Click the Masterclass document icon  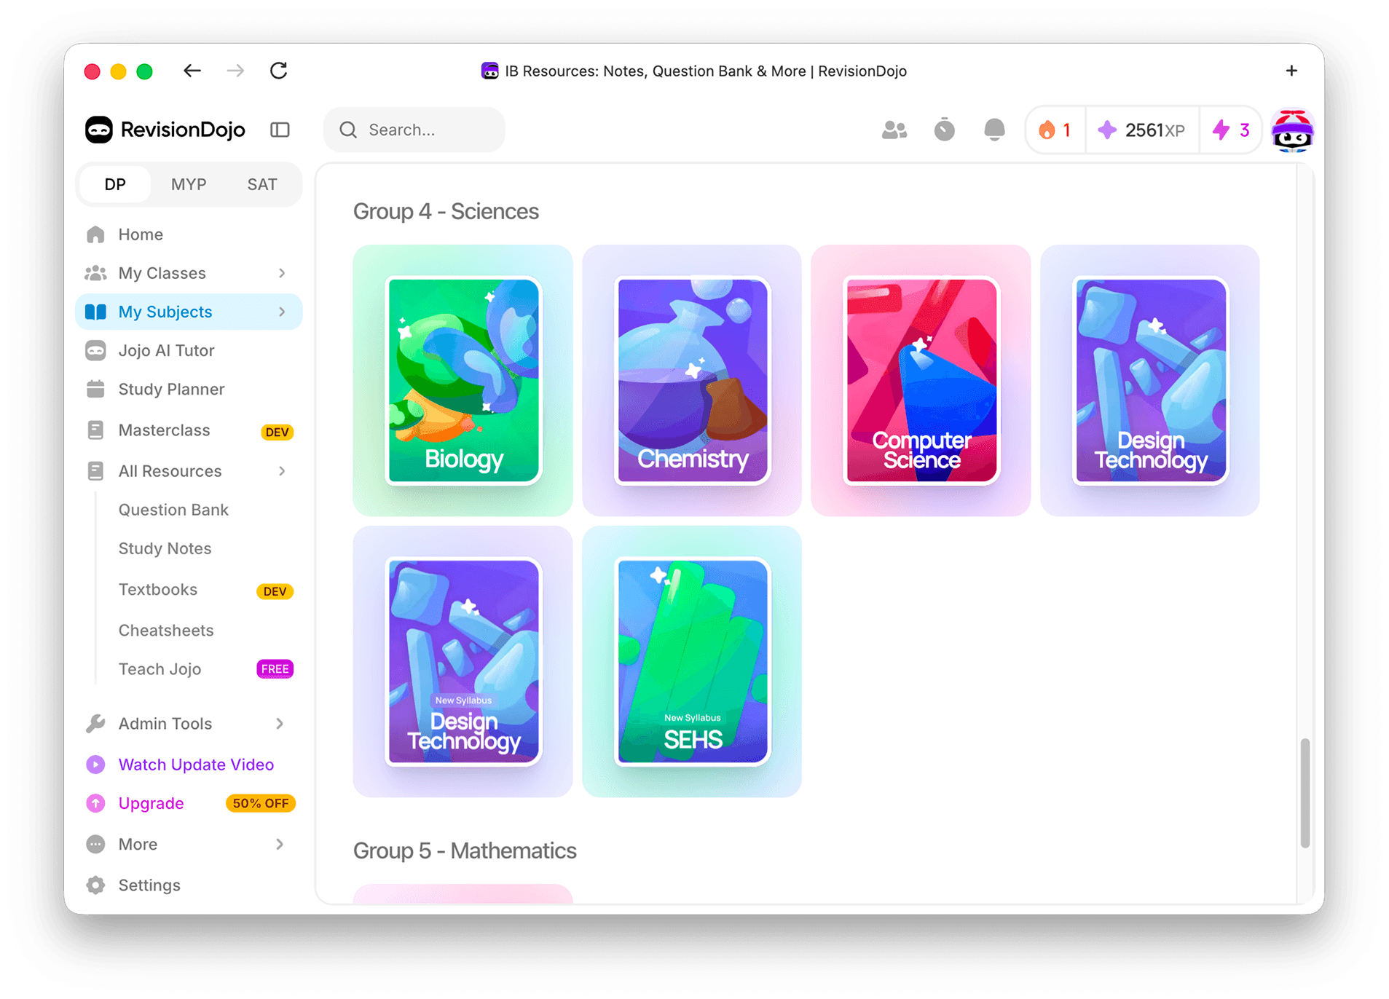(x=95, y=430)
